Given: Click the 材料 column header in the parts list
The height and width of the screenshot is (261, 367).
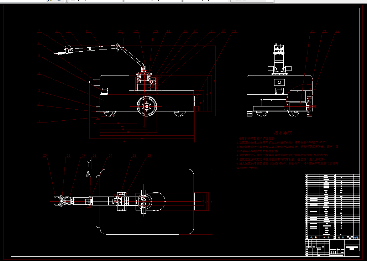Looking at the screenshot, I should (x=341, y=237).
